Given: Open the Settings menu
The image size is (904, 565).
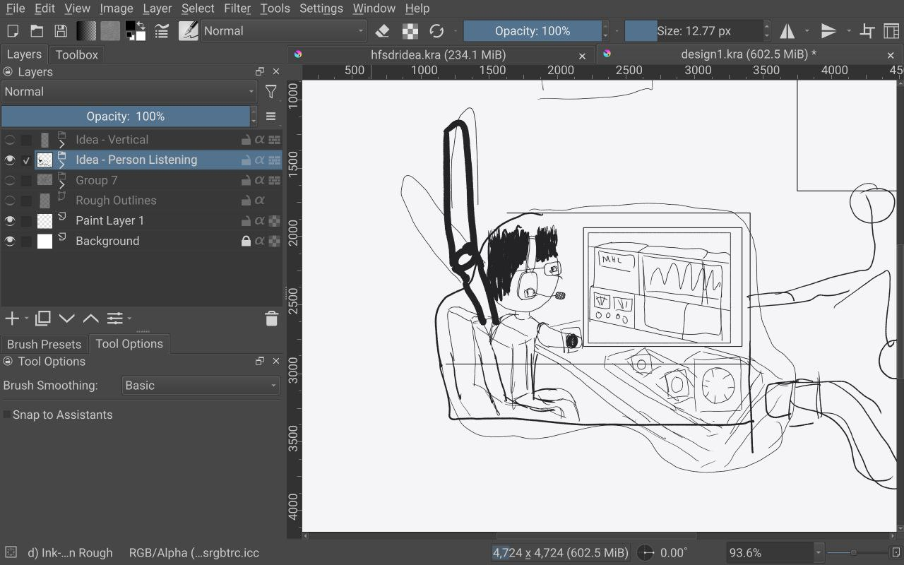Looking at the screenshot, I should tap(321, 8).
